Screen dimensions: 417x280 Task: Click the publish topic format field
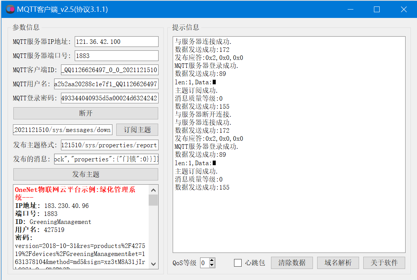(x=109, y=145)
